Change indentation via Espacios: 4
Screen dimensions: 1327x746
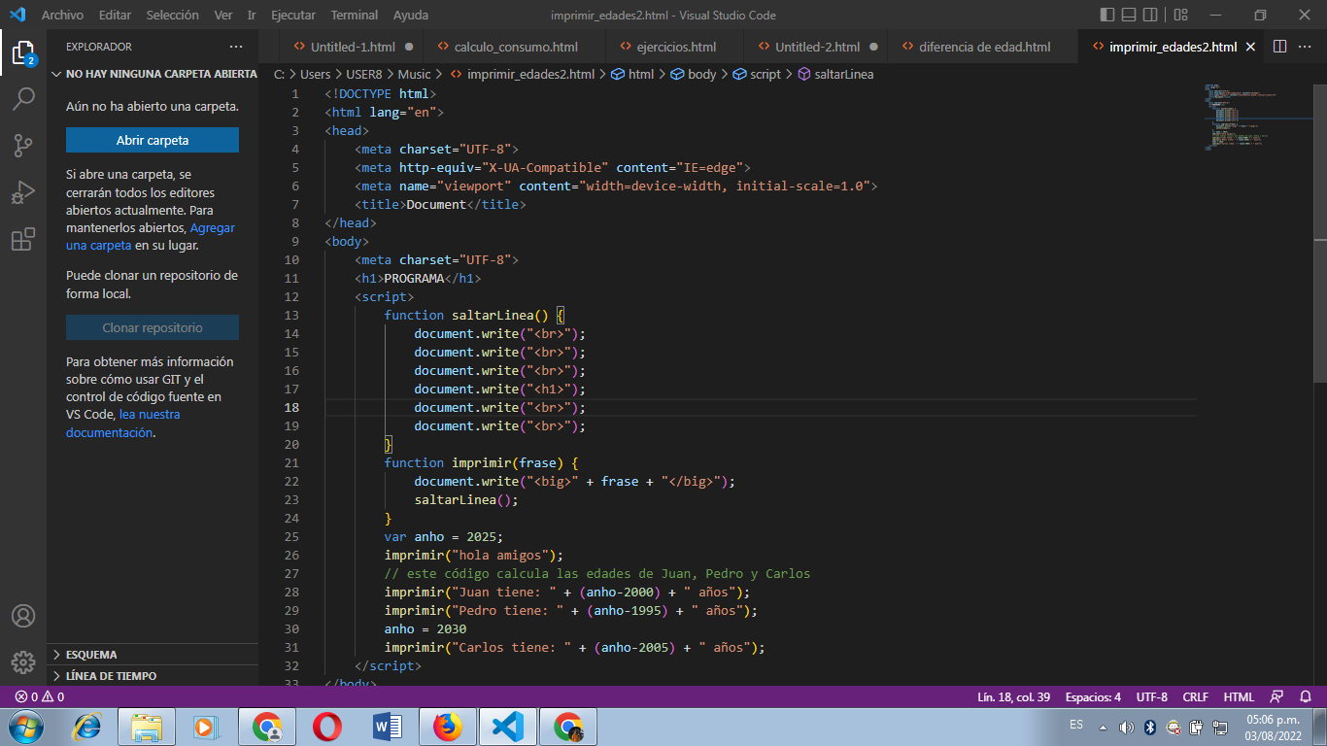tap(1093, 696)
